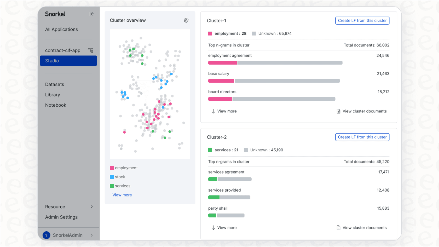Image resolution: width=439 pixels, height=247 pixels.
Task: Toggle services legend entry in cluster overview
Action: coord(120,186)
